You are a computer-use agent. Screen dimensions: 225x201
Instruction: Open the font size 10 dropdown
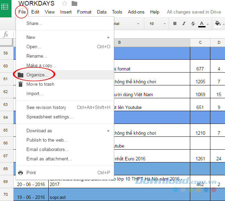point(157,24)
